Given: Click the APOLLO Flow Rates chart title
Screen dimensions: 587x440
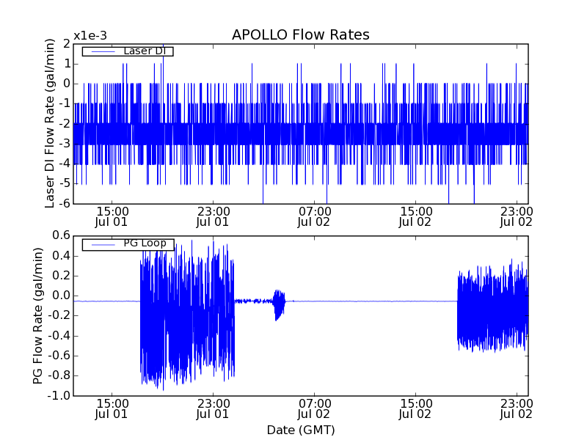Looking at the screenshot, I should pyautogui.click(x=301, y=34).
